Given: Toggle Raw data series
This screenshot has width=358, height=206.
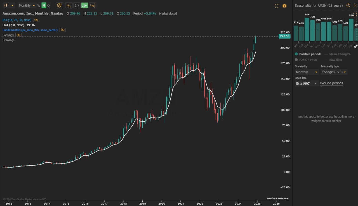Looking at the screenshot, I should pyautogui.click(x=333, y=60).
